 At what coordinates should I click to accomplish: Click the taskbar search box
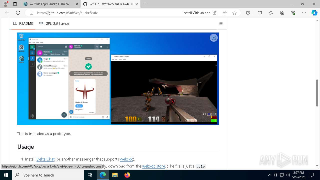[48, 175]
